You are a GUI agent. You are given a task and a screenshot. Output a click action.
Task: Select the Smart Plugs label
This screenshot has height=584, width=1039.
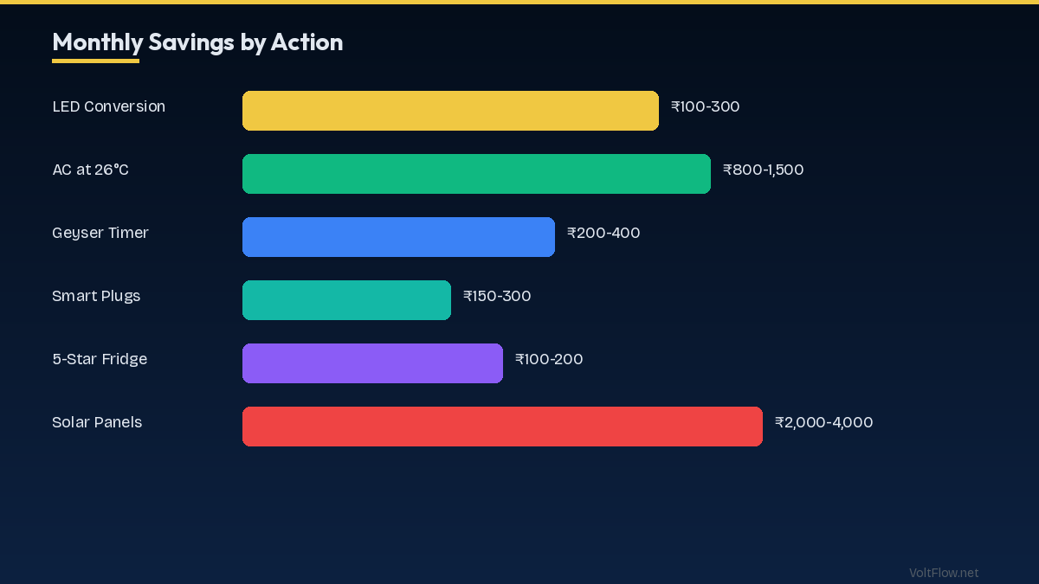click(96, 296)
